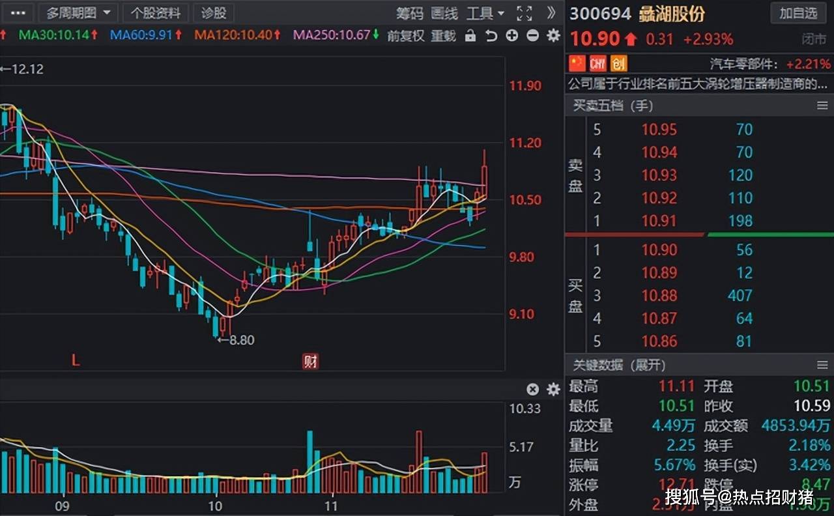Open the 关键数据 panel menu icon
This screenshot has width=834, height=516.
coord(822,365)
